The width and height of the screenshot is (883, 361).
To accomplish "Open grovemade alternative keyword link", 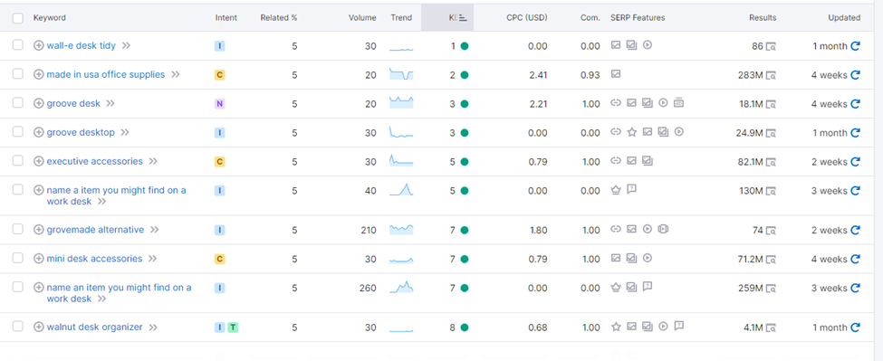I will (95, 230).
